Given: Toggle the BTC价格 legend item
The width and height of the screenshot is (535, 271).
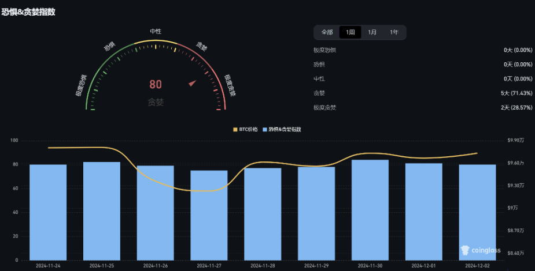Looking at the screenshot, I should pos(245,129).
